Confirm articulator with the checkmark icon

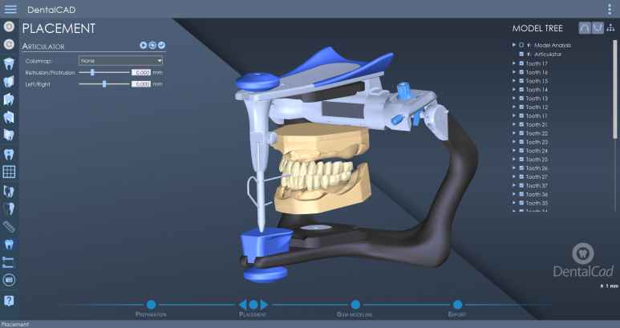coord(161,46)
